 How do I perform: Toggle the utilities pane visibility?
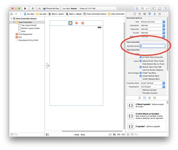pos(165,8)
